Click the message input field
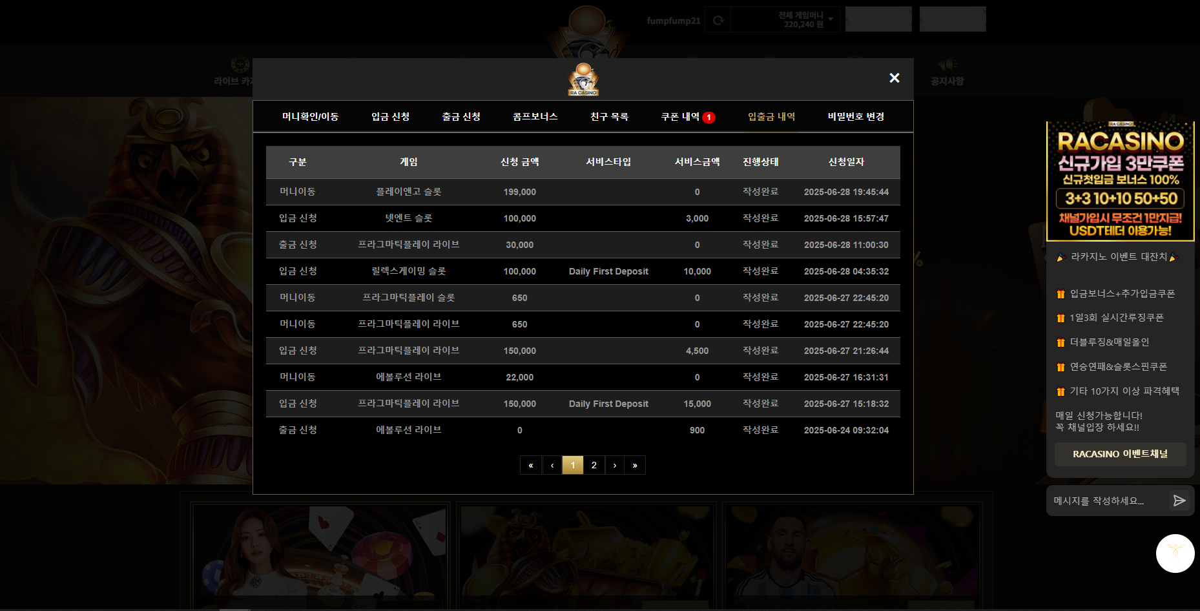Screen dimensions: 1200x611 coord(1106,501)
